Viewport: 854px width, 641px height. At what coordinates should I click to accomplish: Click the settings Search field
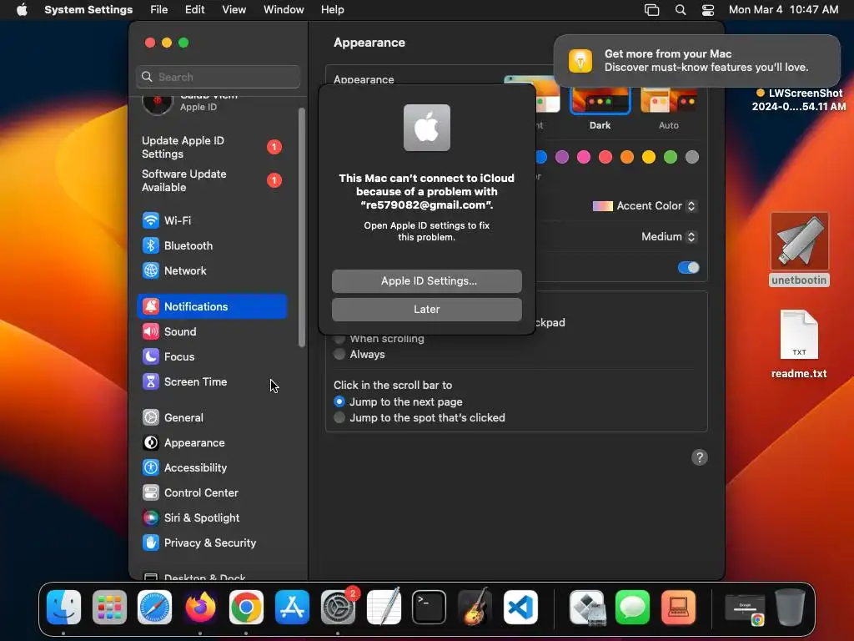point(218,77)
